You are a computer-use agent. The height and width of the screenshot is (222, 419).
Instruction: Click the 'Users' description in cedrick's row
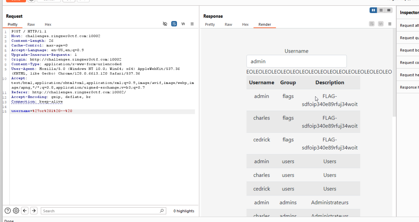tap(330, 189)
